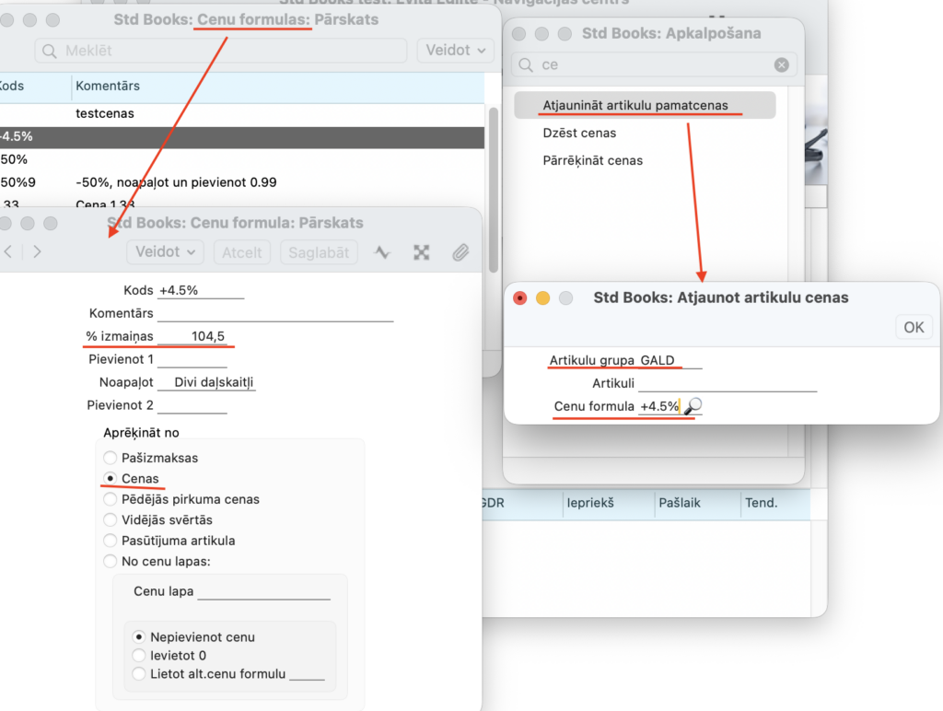Select the Ievietot 0 radio button
The width and height of the screenshot is (943, 711).
coord(139,656)
